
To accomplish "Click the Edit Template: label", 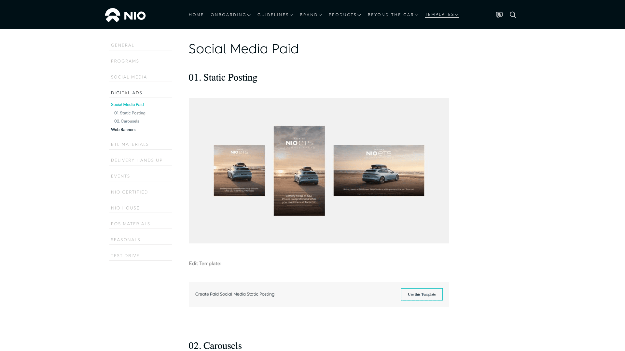I will click(205, 264).
